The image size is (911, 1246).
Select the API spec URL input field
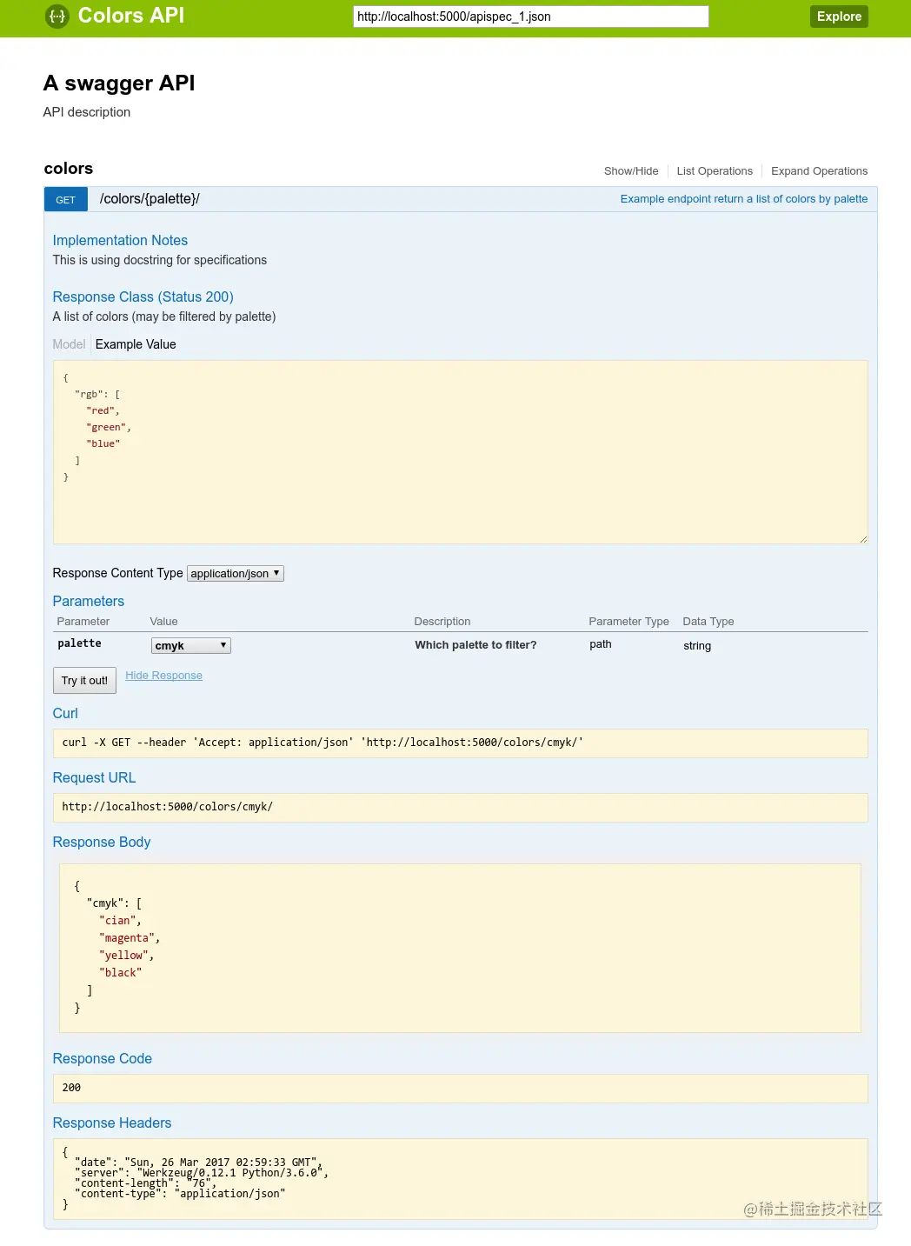[x=531, y=16]
